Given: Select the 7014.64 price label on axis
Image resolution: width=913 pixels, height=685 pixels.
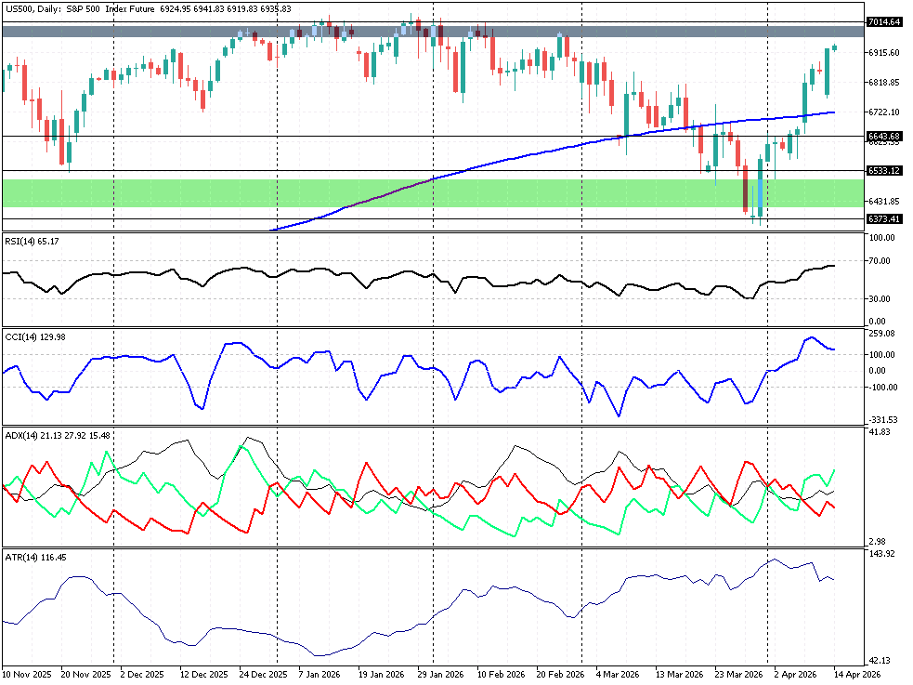Looking at the screenshot, I should tap(883, 21).
